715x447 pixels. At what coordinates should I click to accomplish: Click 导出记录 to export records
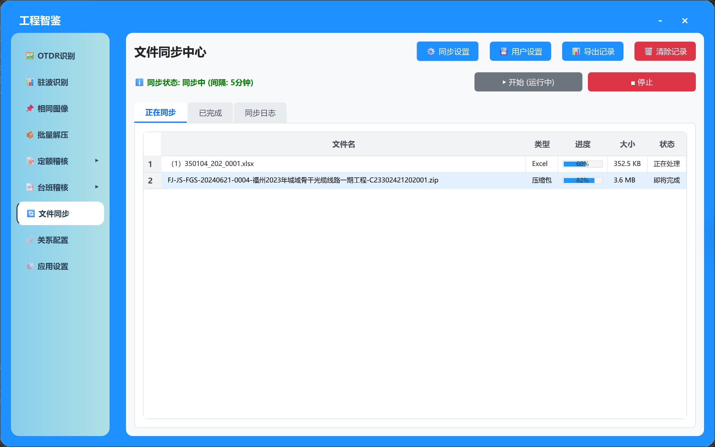click(593, 51)
